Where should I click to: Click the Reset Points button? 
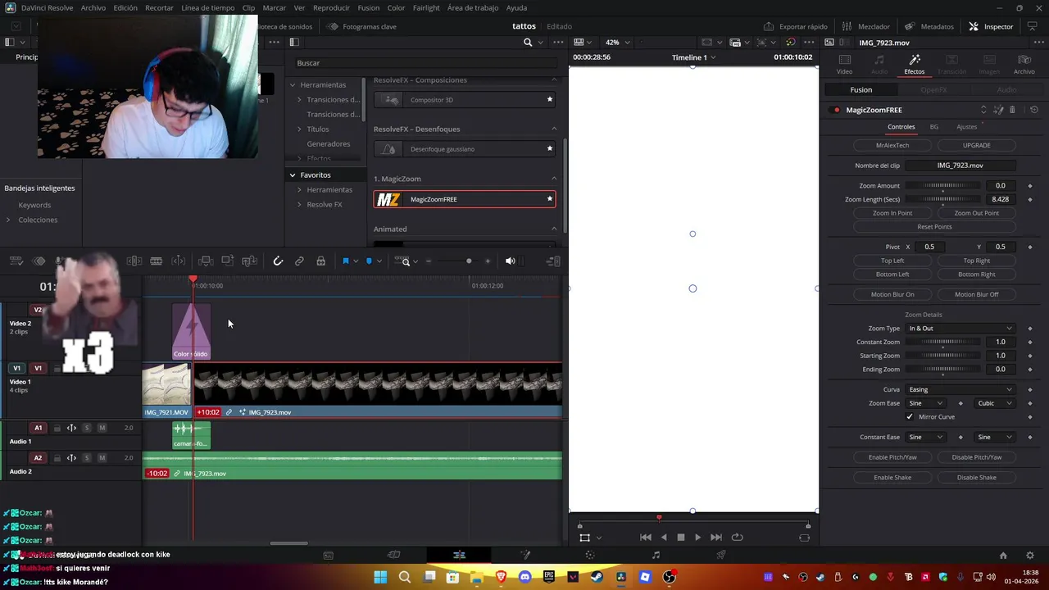pos(934,227)
